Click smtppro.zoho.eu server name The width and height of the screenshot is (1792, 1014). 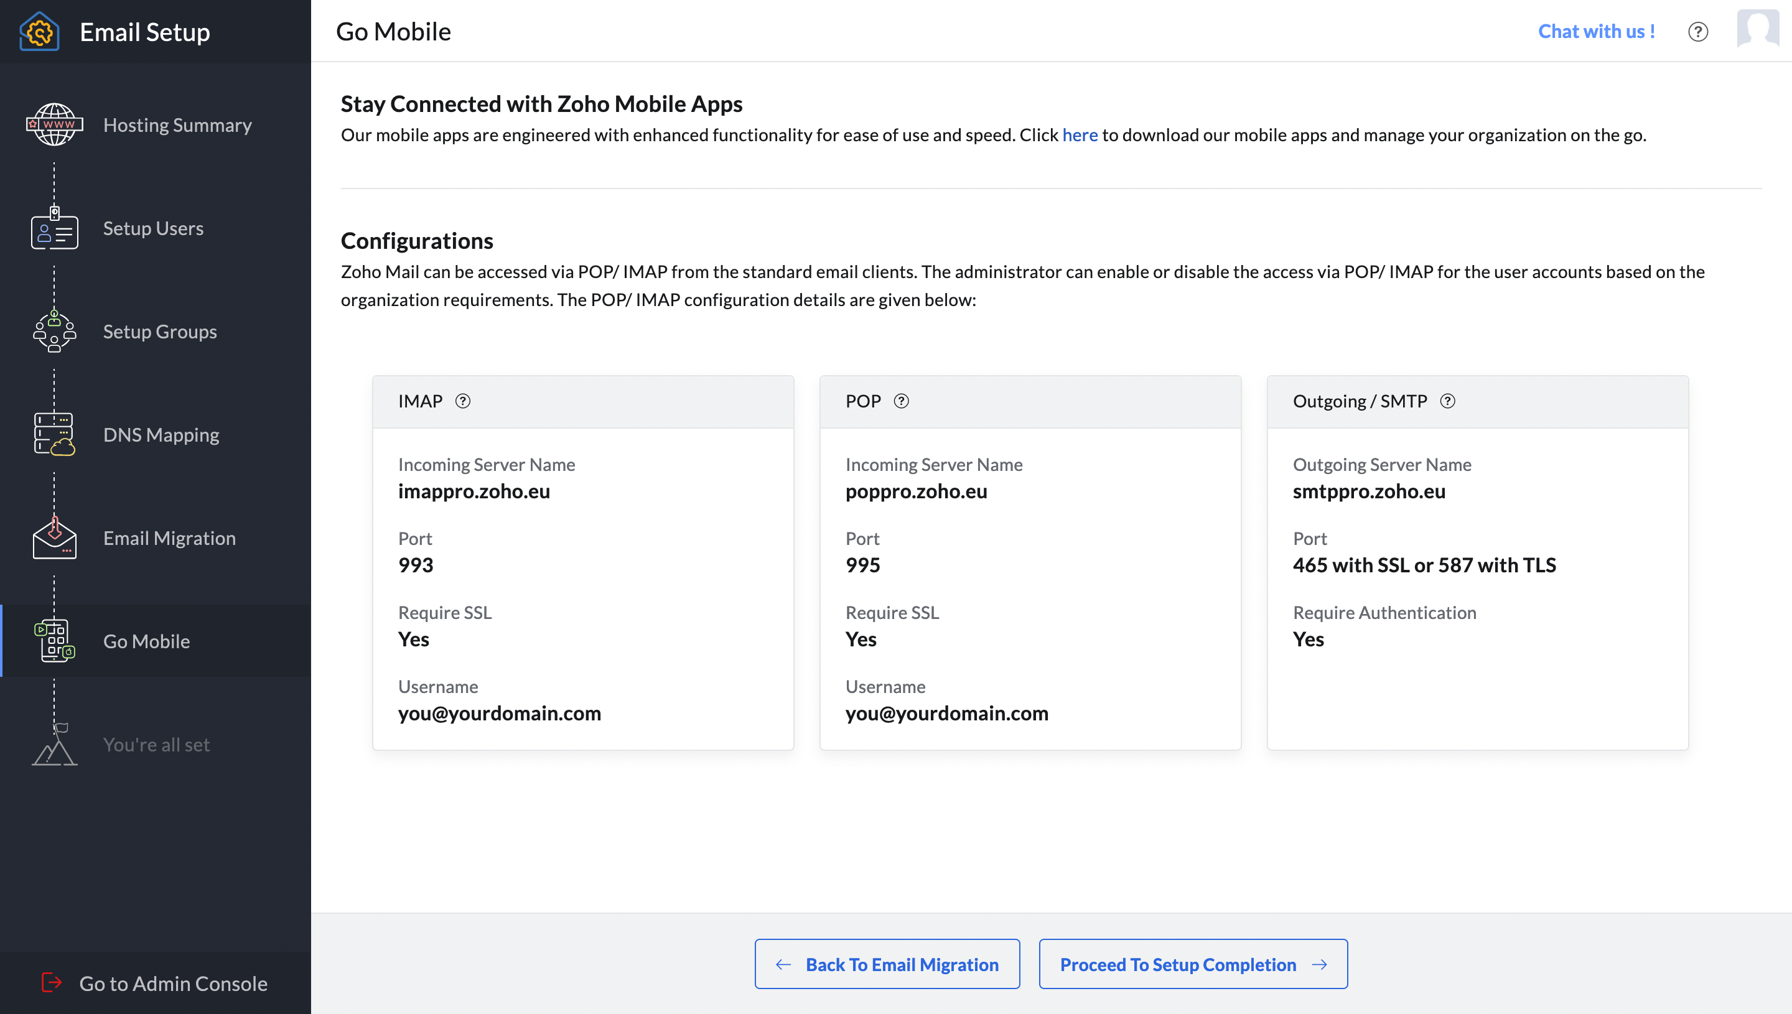[1368, 491]
